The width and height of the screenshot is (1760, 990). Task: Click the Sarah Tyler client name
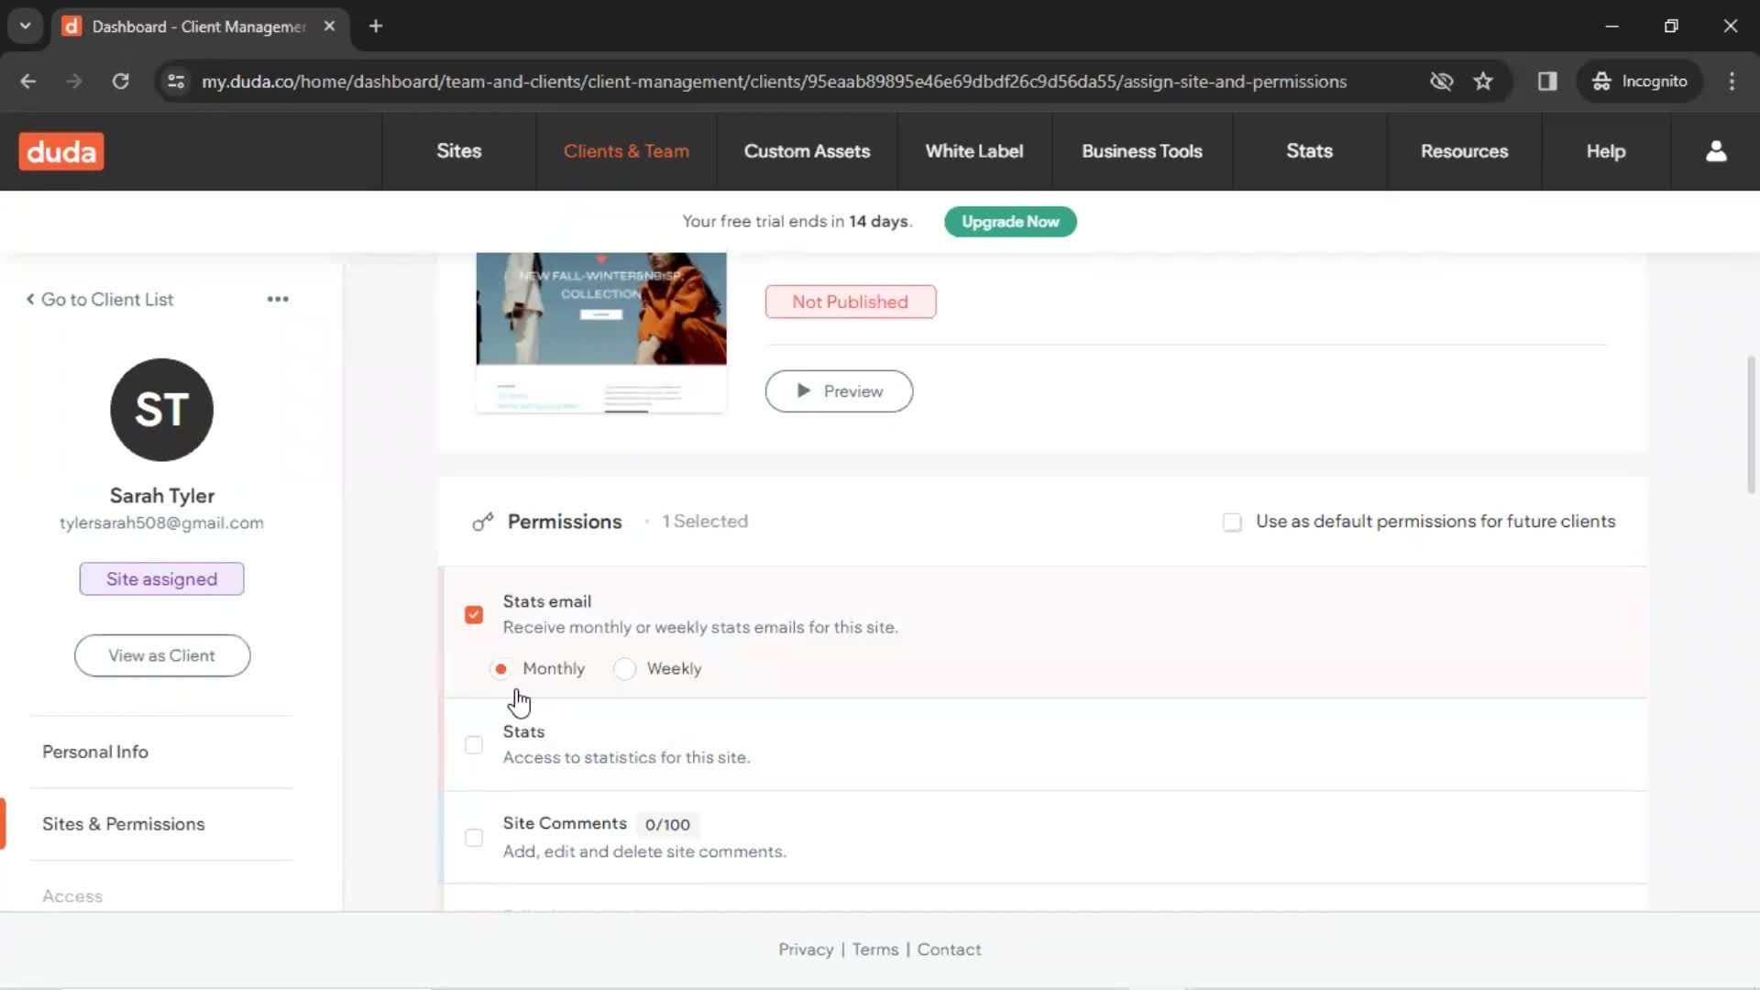pos(162,496)
